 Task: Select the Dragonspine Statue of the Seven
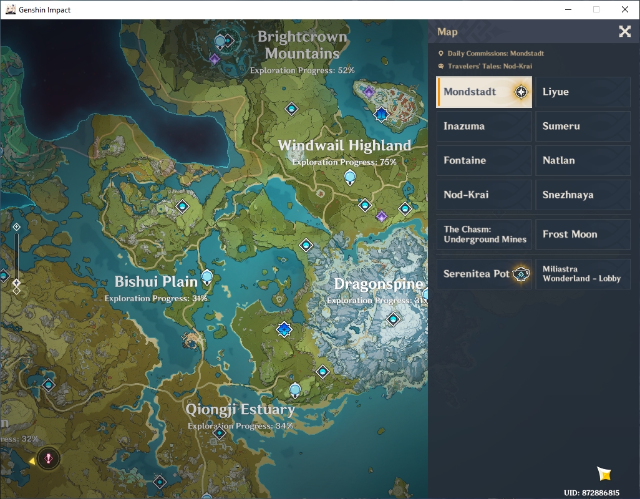tap(284, 329)
